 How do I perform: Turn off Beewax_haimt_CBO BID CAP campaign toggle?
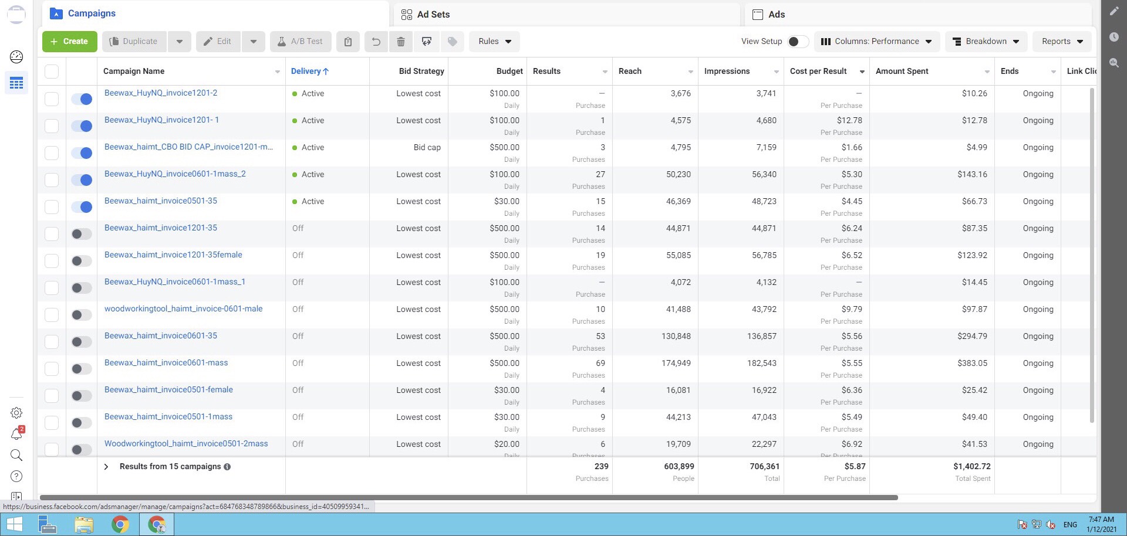pyautogui.click(x=82, y=153)
